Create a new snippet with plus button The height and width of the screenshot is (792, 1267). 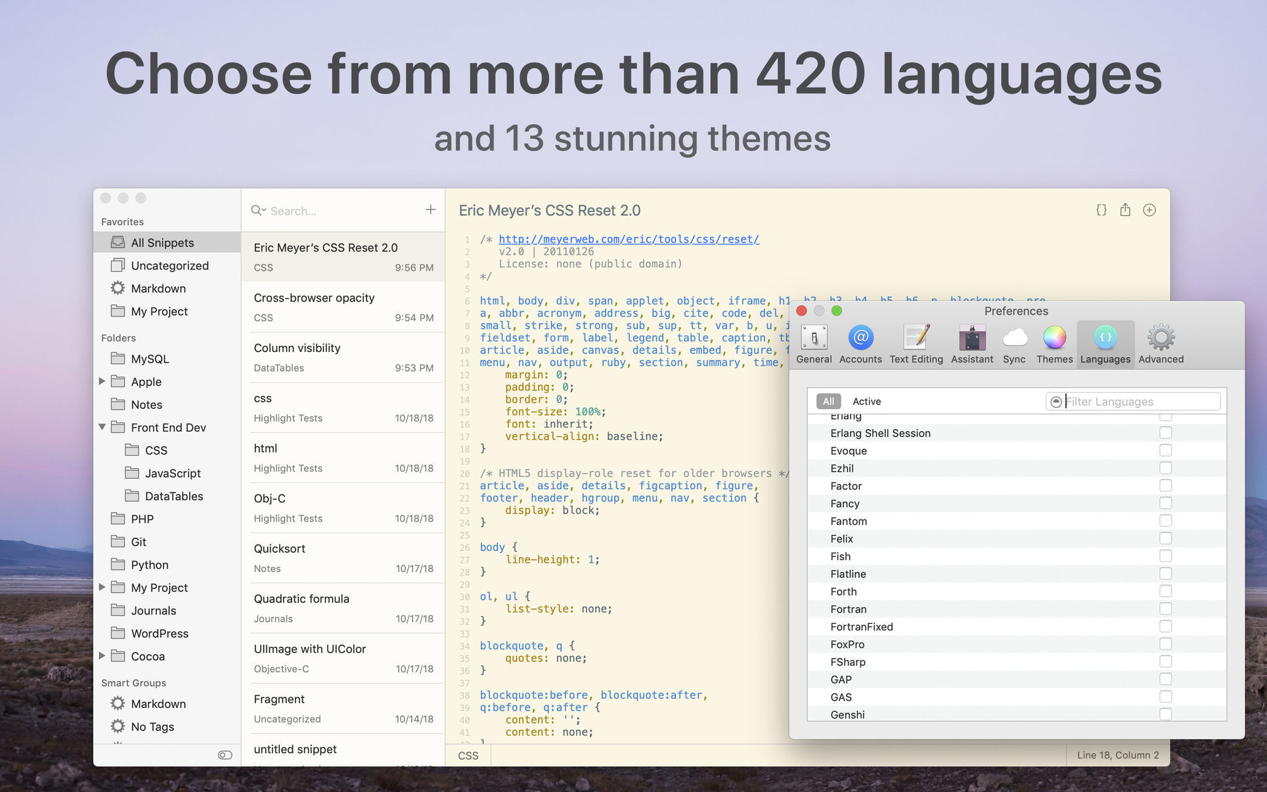pos(430,209)
